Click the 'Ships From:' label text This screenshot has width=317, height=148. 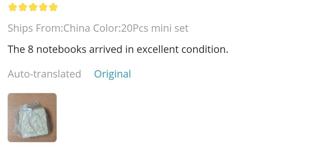35,28
